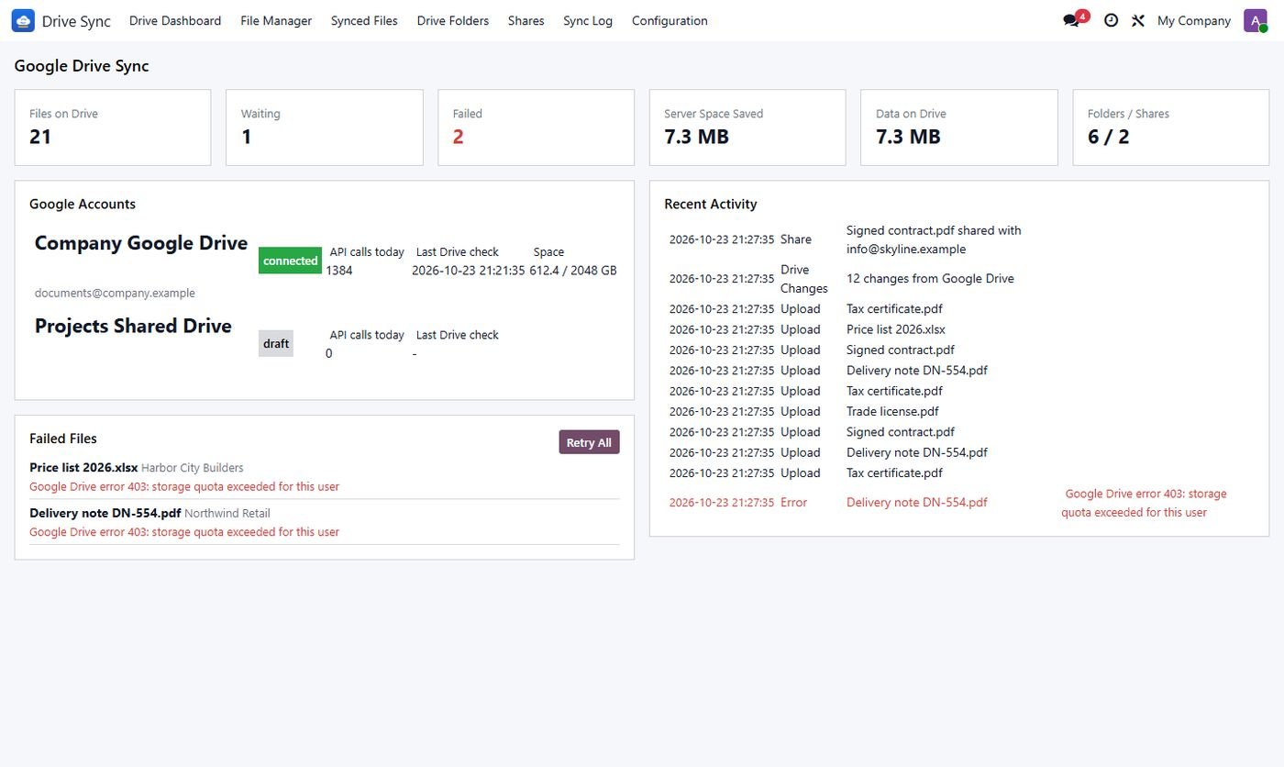Click the documents@company.example email

115,293
